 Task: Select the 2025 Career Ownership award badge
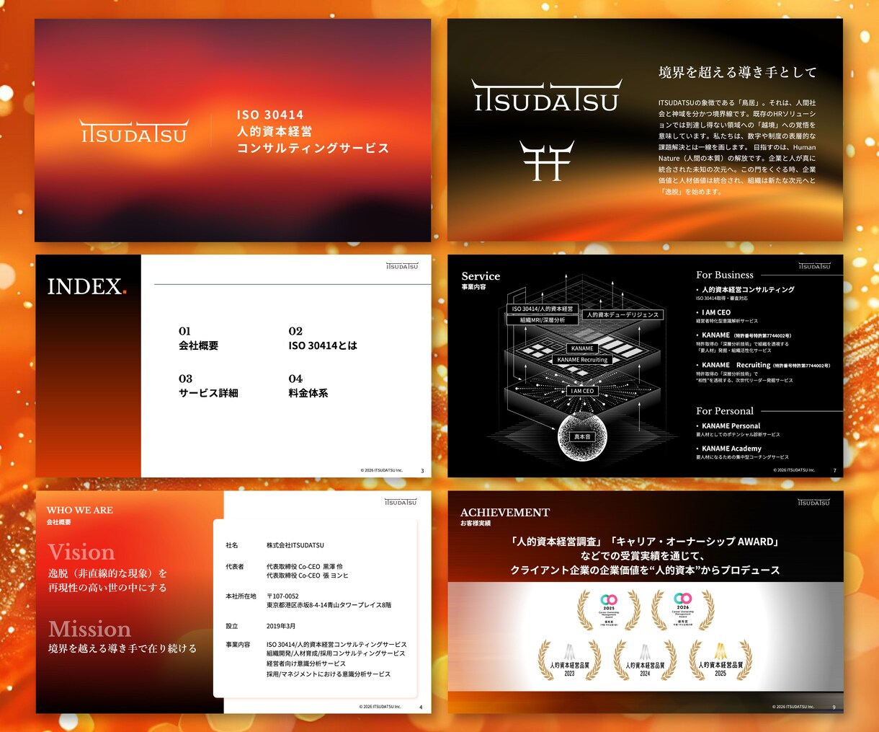(609, 610)
